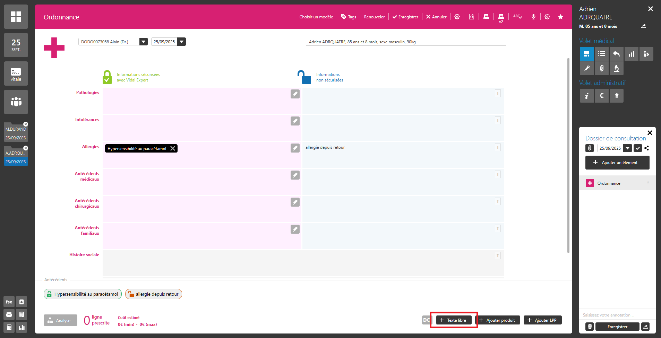Validate the consultation date checkmark

click(637, 148)
